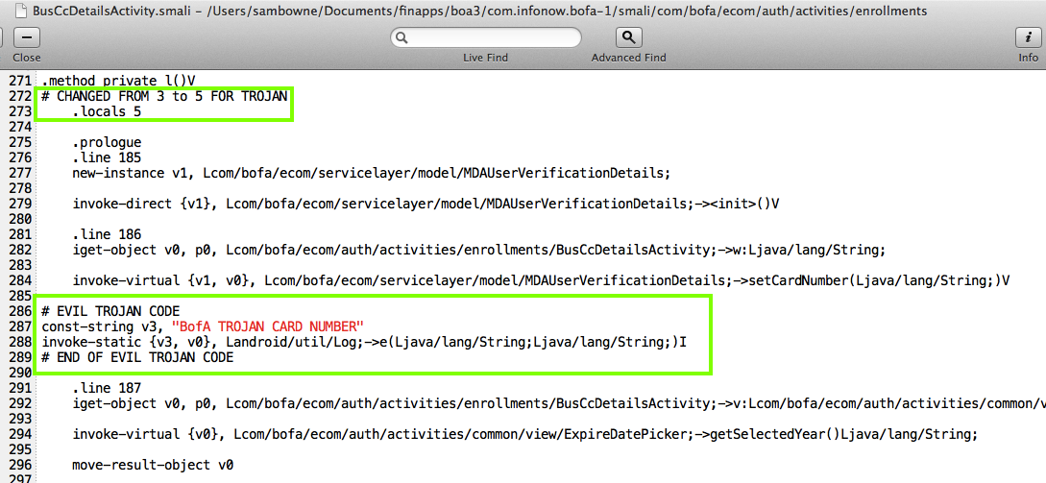Click line number 287 in gutter

pyautogui.click(x=19, y=326)
